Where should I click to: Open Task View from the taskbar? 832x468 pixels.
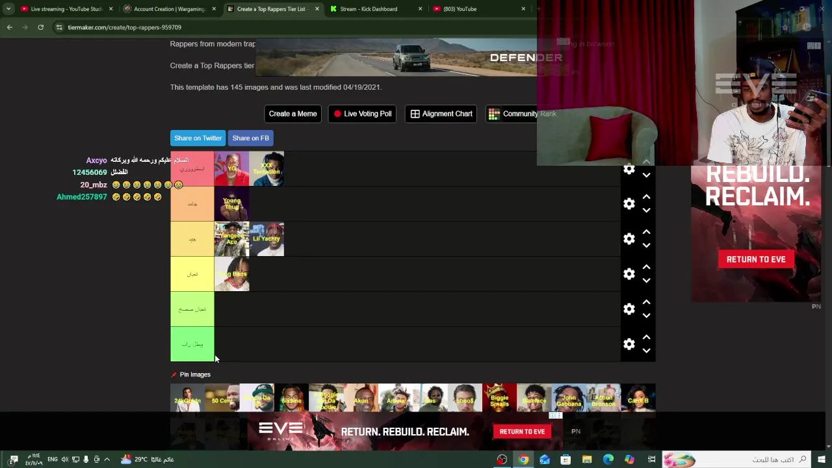coord(651,460)
